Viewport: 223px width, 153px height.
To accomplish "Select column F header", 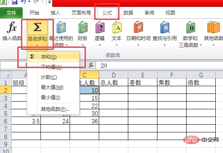I will (172, 75).
